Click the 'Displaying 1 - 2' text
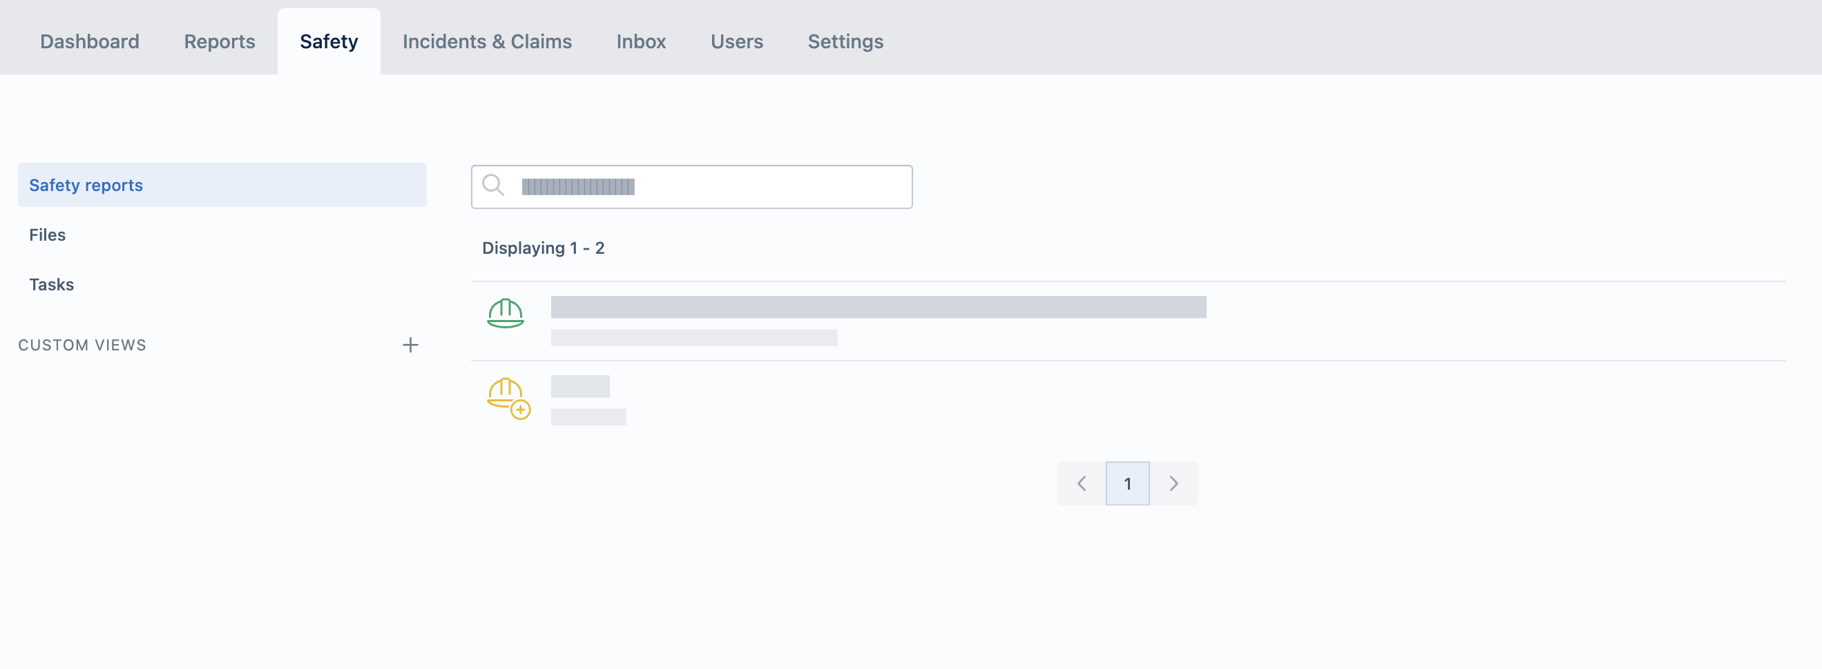 (543, 248)
